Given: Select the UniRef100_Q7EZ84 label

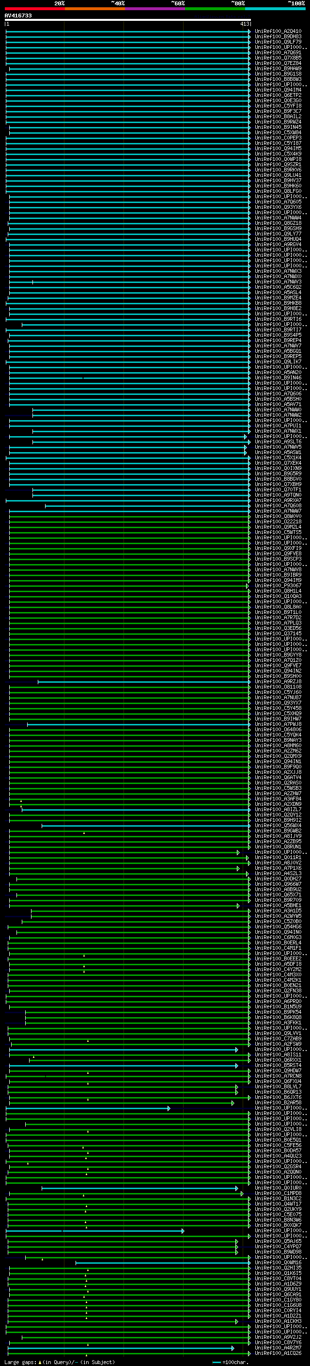Looking at the screenshot, I should click(x=278, y=63).
